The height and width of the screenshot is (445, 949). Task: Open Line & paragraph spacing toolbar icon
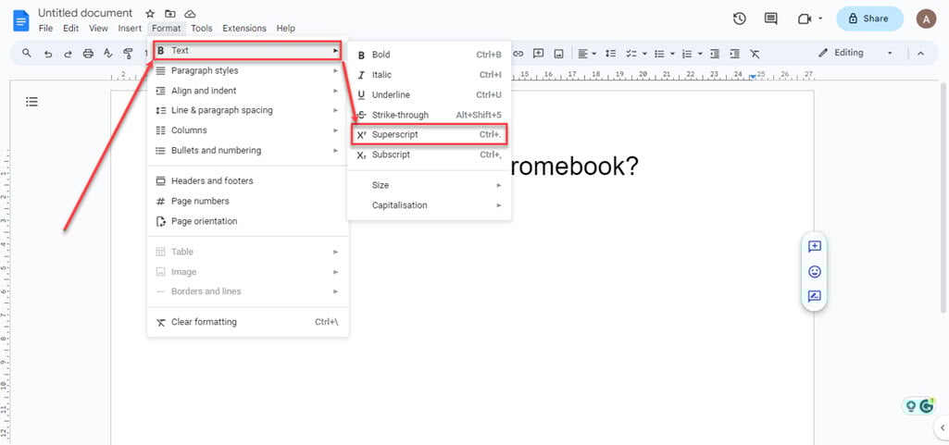611,54
